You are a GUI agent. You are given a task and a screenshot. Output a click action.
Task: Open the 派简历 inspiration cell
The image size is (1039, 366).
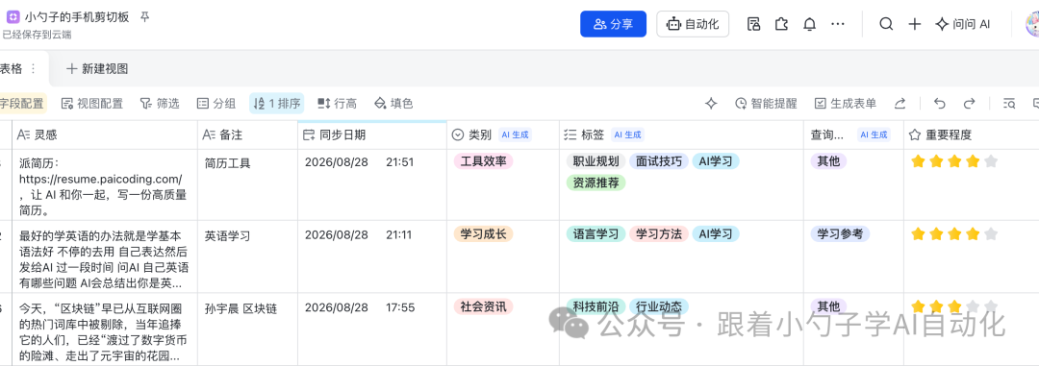(105, 184)
